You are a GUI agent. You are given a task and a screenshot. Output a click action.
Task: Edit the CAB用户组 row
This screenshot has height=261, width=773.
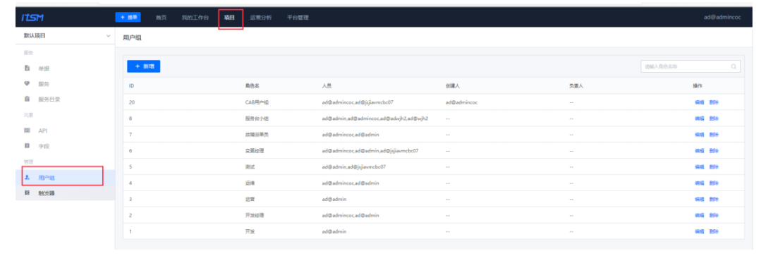point(699,102)
